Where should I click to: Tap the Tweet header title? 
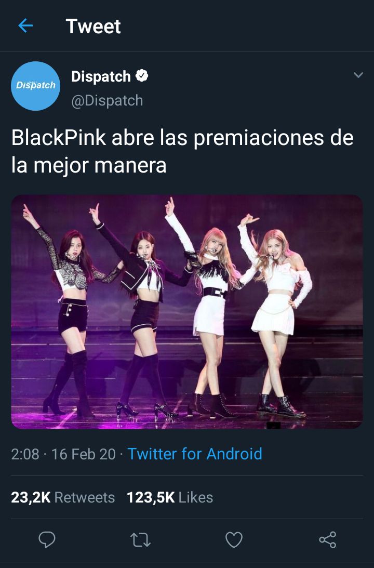pyautogui.click(x=94, y=26)
